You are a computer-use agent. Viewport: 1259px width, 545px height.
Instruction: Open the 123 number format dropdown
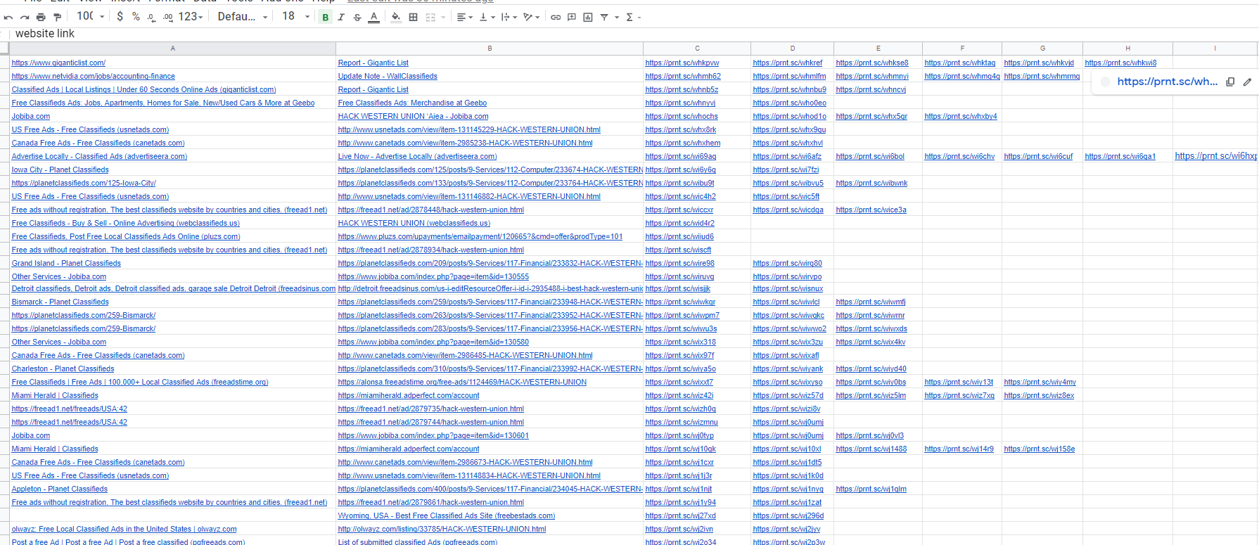click(x=191, y=16)
